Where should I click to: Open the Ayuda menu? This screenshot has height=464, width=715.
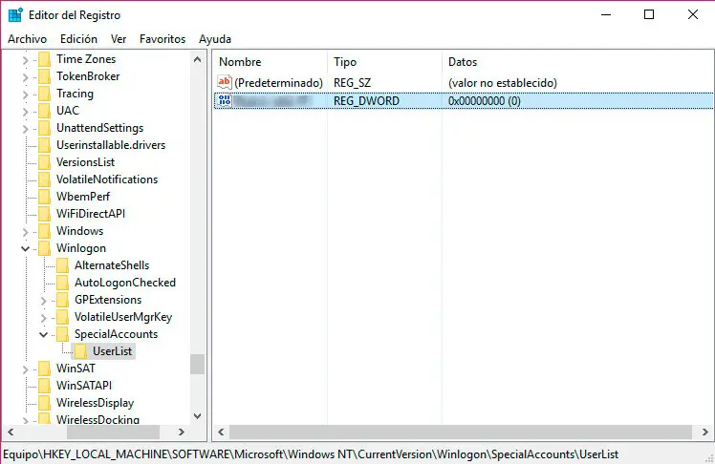(x=215, y=39)
